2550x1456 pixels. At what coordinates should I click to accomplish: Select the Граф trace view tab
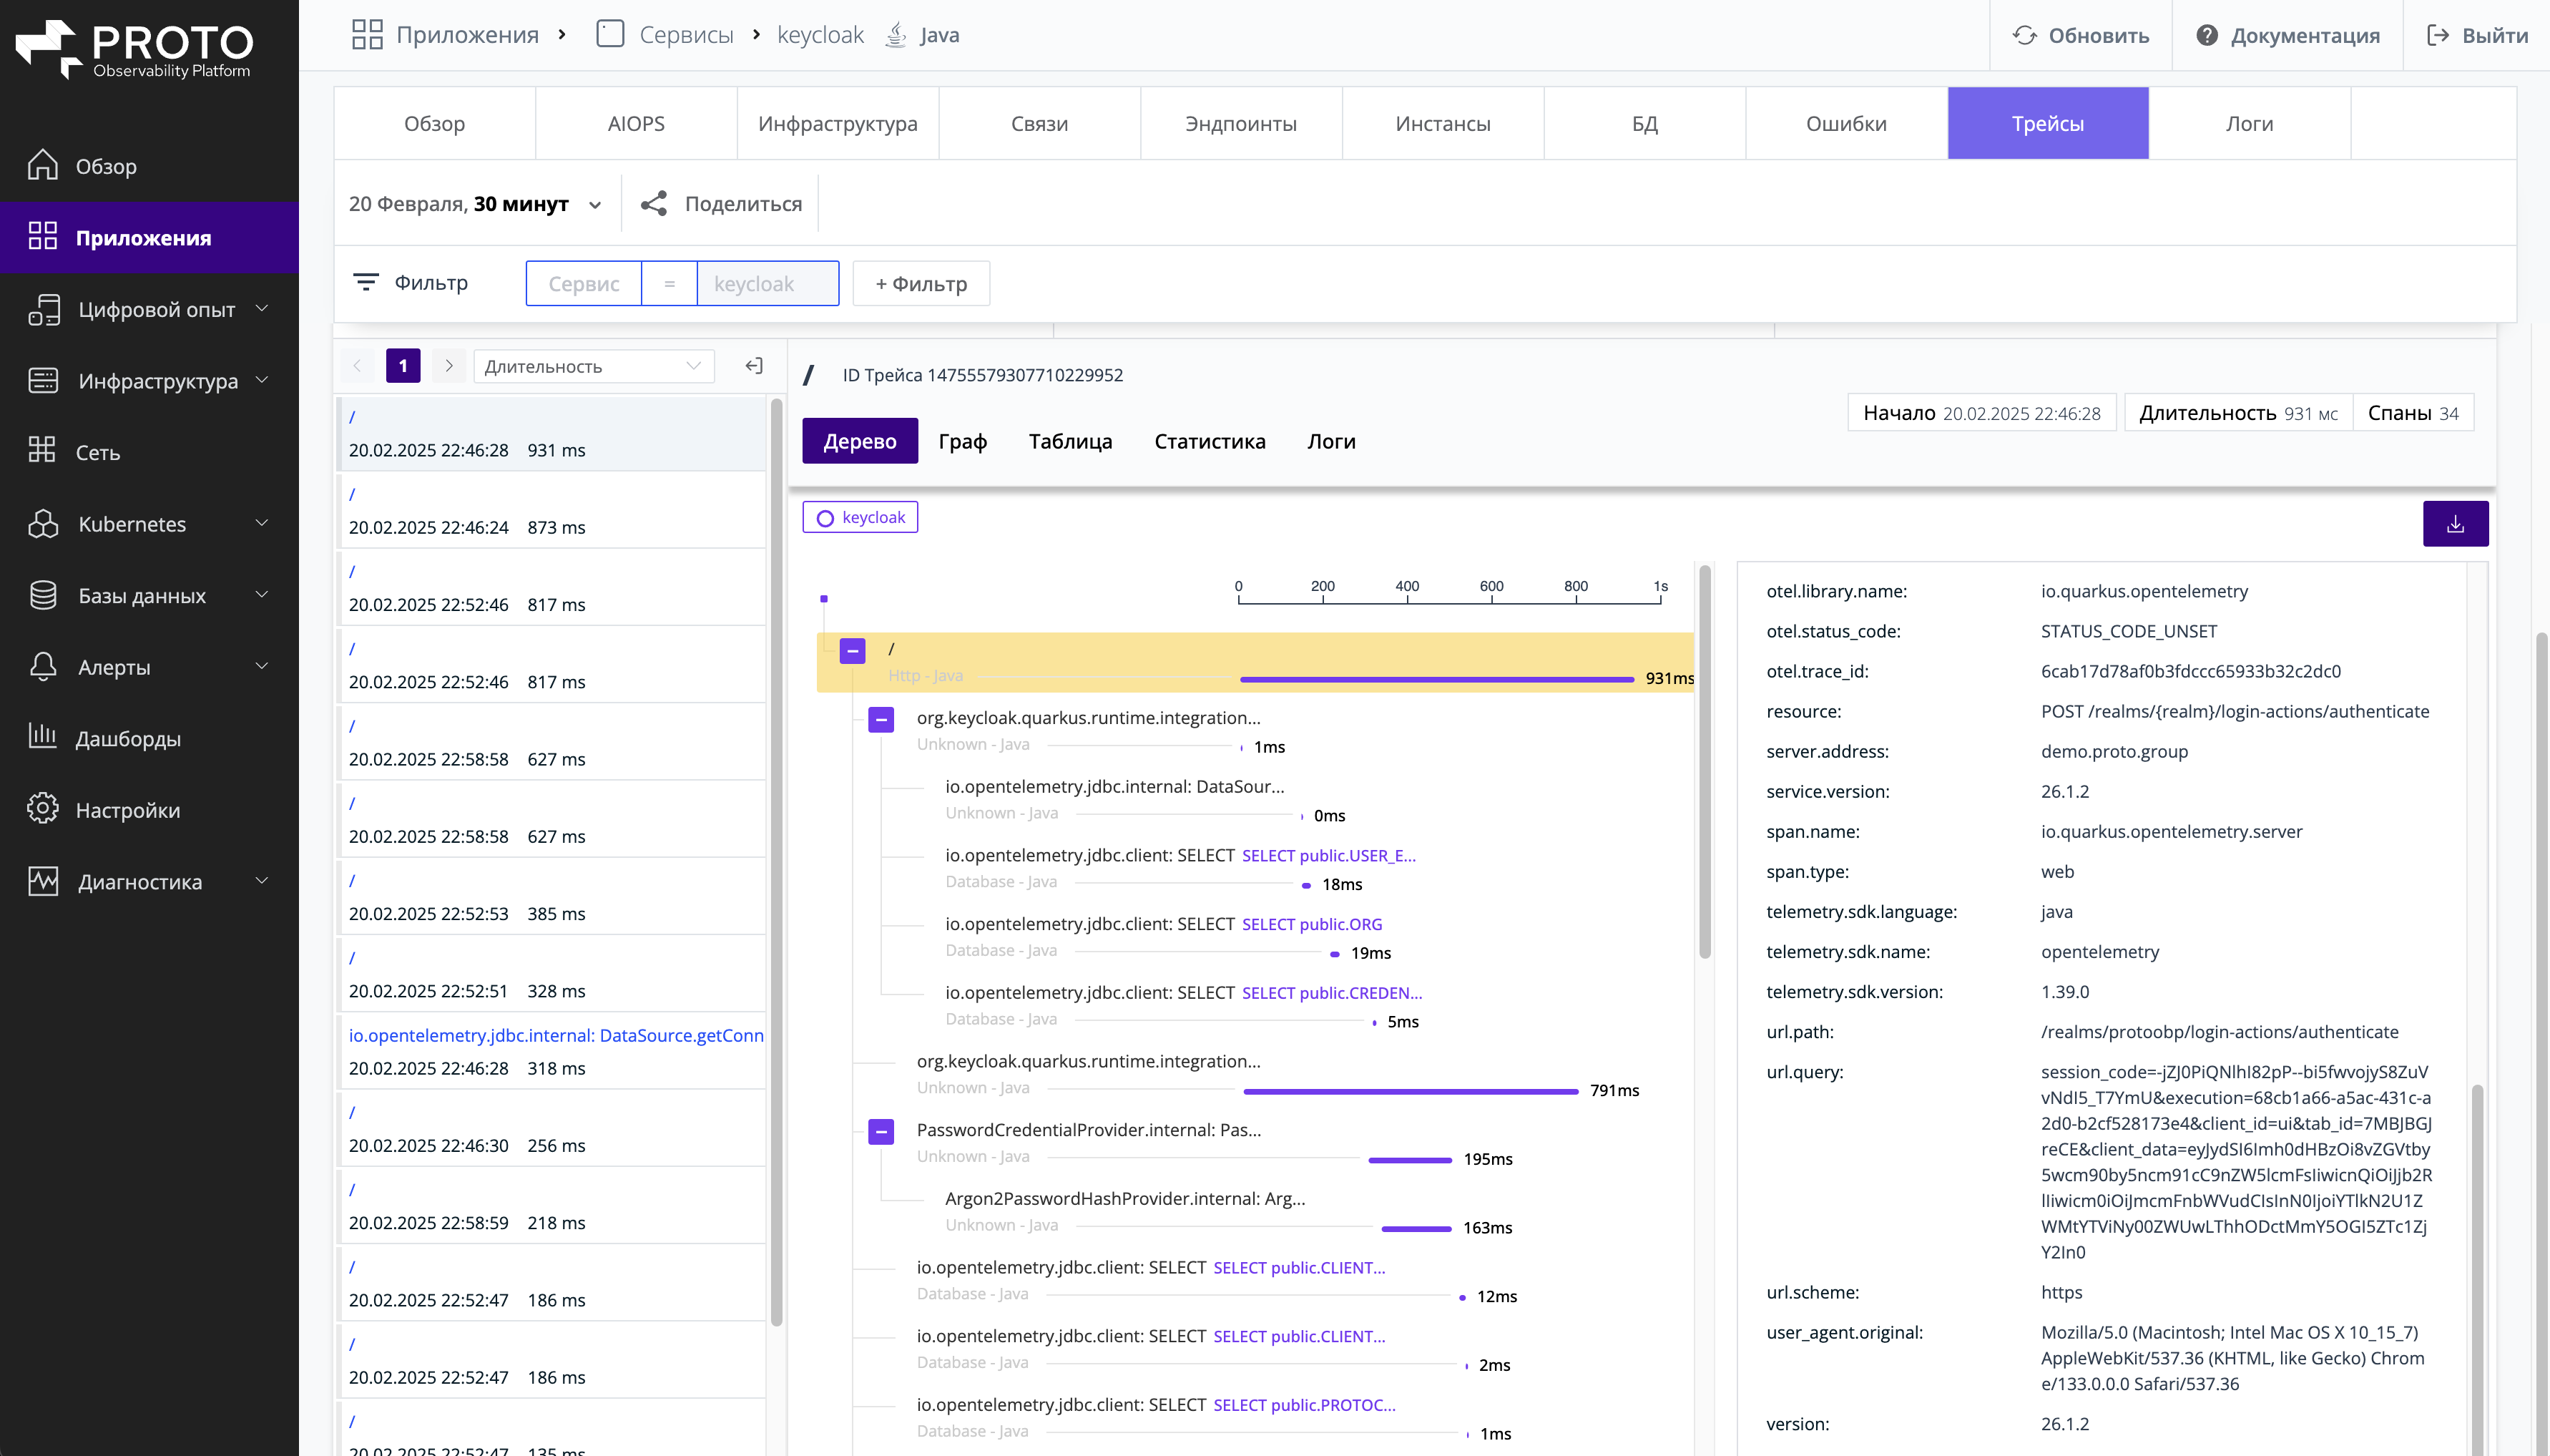click(963, 441)
